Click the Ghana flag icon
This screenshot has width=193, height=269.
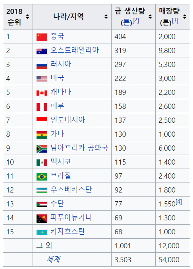tap(42, 135)
